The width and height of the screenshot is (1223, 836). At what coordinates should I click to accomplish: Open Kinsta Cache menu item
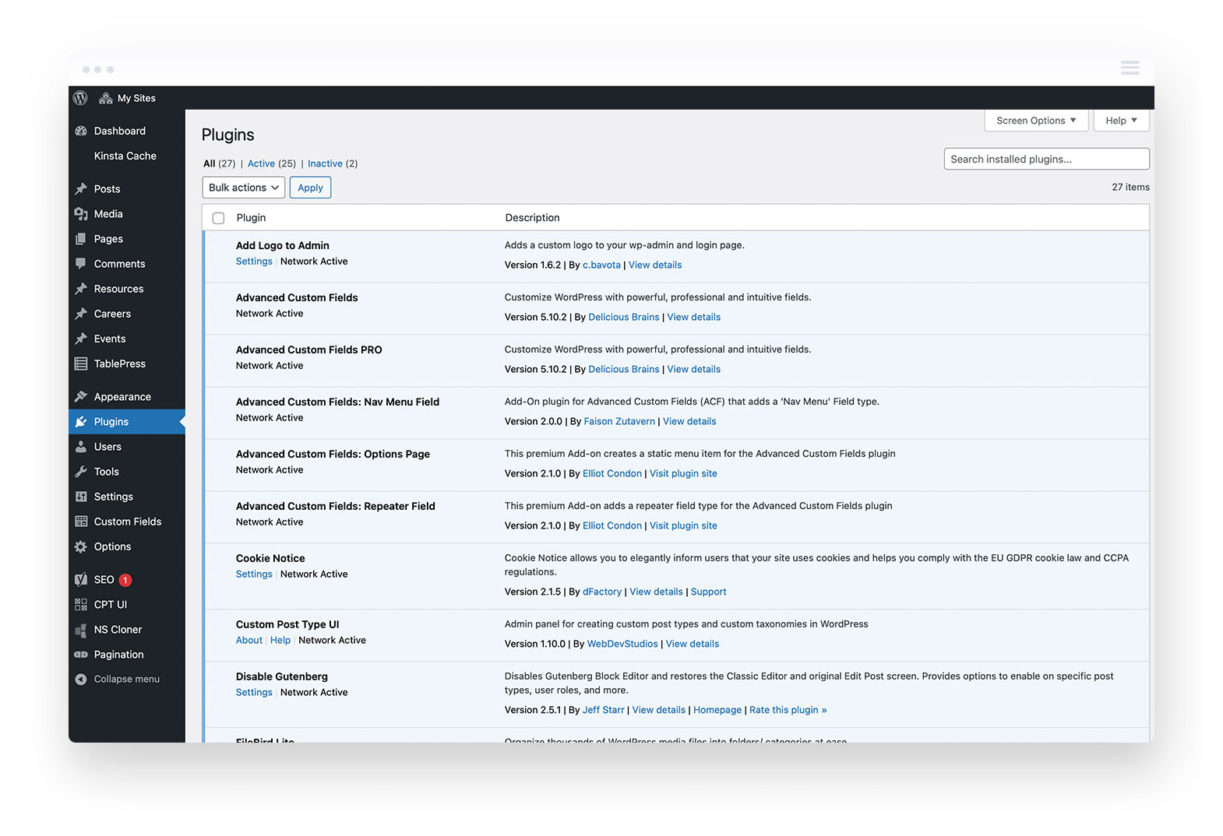point(125,156)
